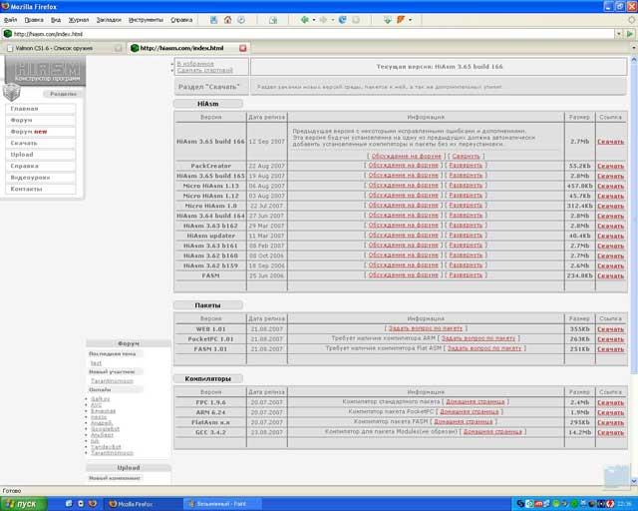The image size is (638, 511).
Task: Open the Инструменты menu
Action: tap(146, 19)
